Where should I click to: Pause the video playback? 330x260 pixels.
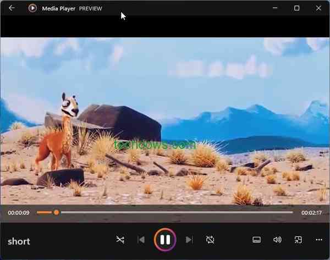[165, 240]
